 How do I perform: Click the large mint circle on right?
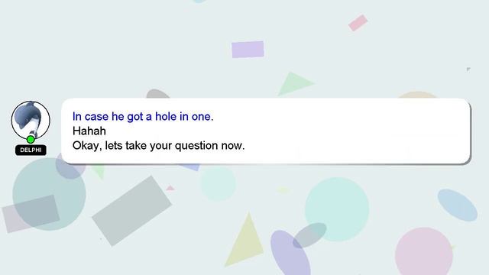(x=337, y=209)
